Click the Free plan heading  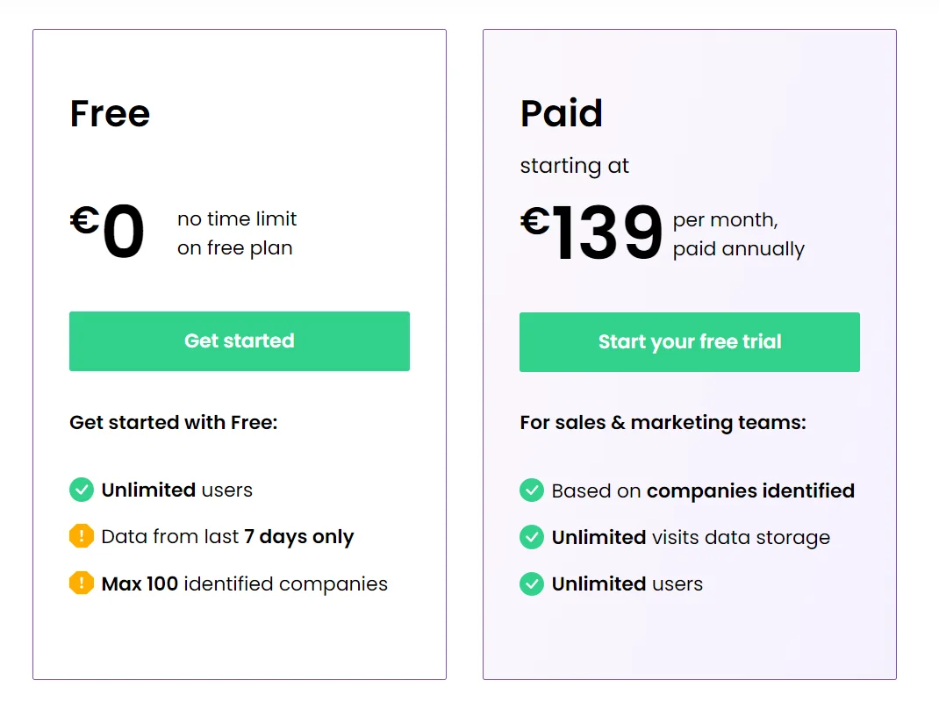110,114
